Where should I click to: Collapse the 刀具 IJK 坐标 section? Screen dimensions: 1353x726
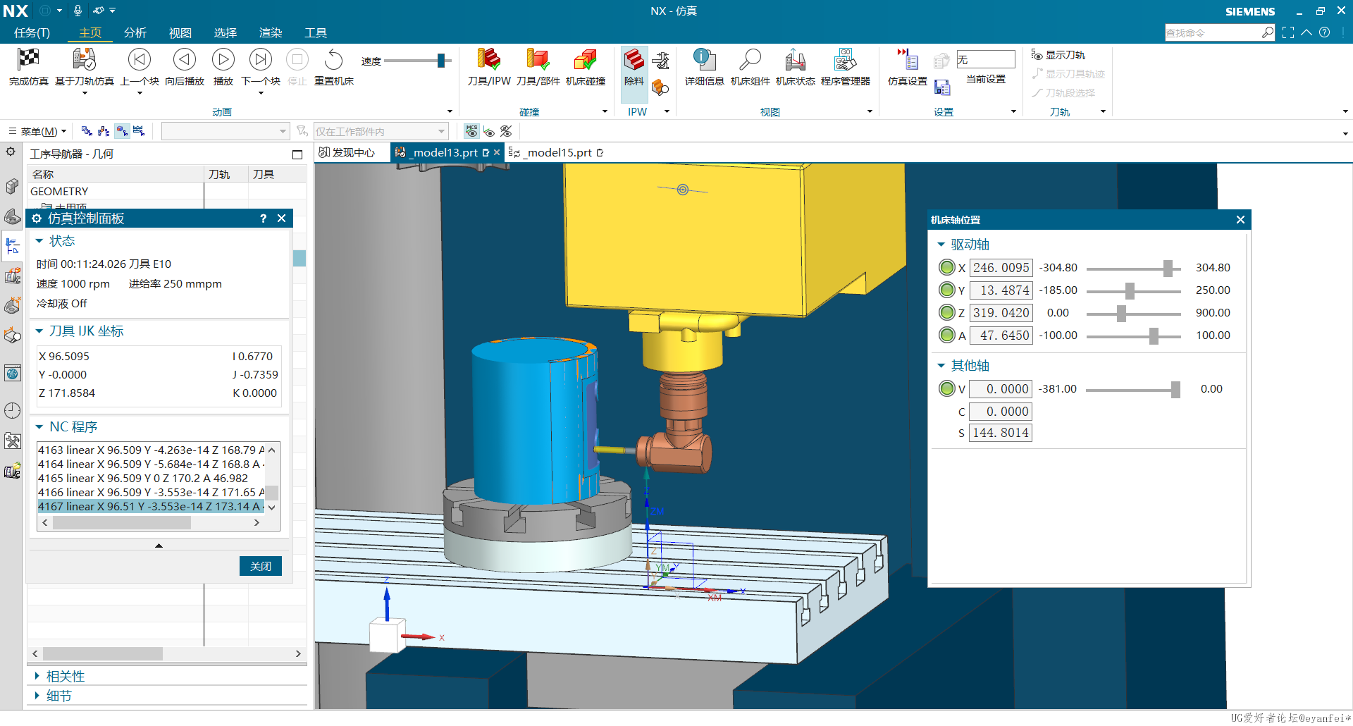[39, 331]
